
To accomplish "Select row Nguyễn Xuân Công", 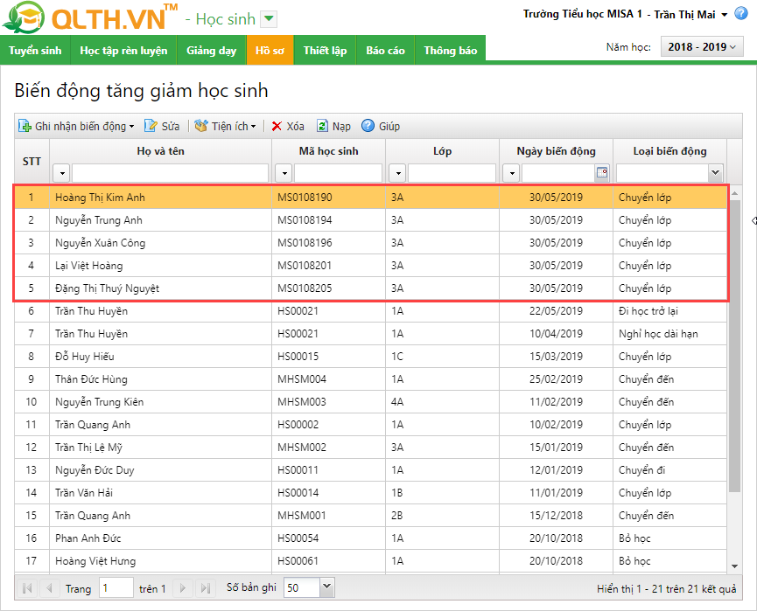I will coord(370,243).
